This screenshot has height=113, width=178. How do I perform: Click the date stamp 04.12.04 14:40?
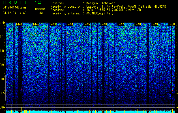tap(14, 13)
